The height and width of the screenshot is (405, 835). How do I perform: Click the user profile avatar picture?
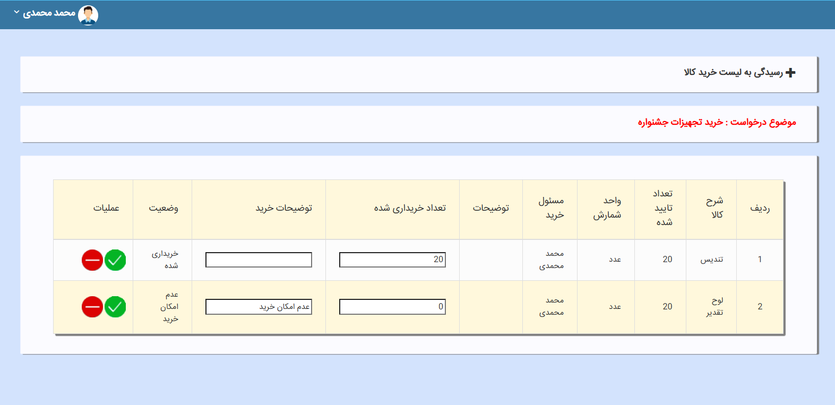(88, 15)
